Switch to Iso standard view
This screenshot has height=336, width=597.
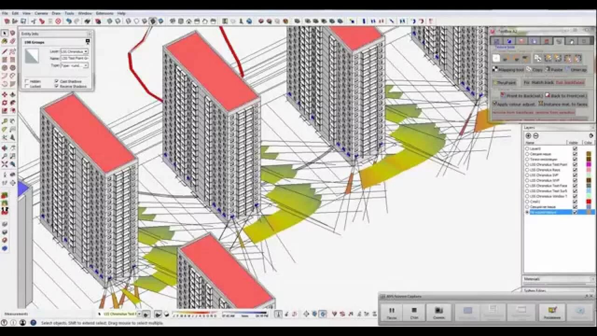click(173, 21)
